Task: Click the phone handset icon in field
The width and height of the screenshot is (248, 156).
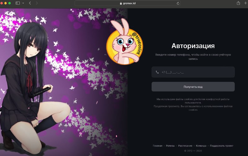Action: coord(157,72)
